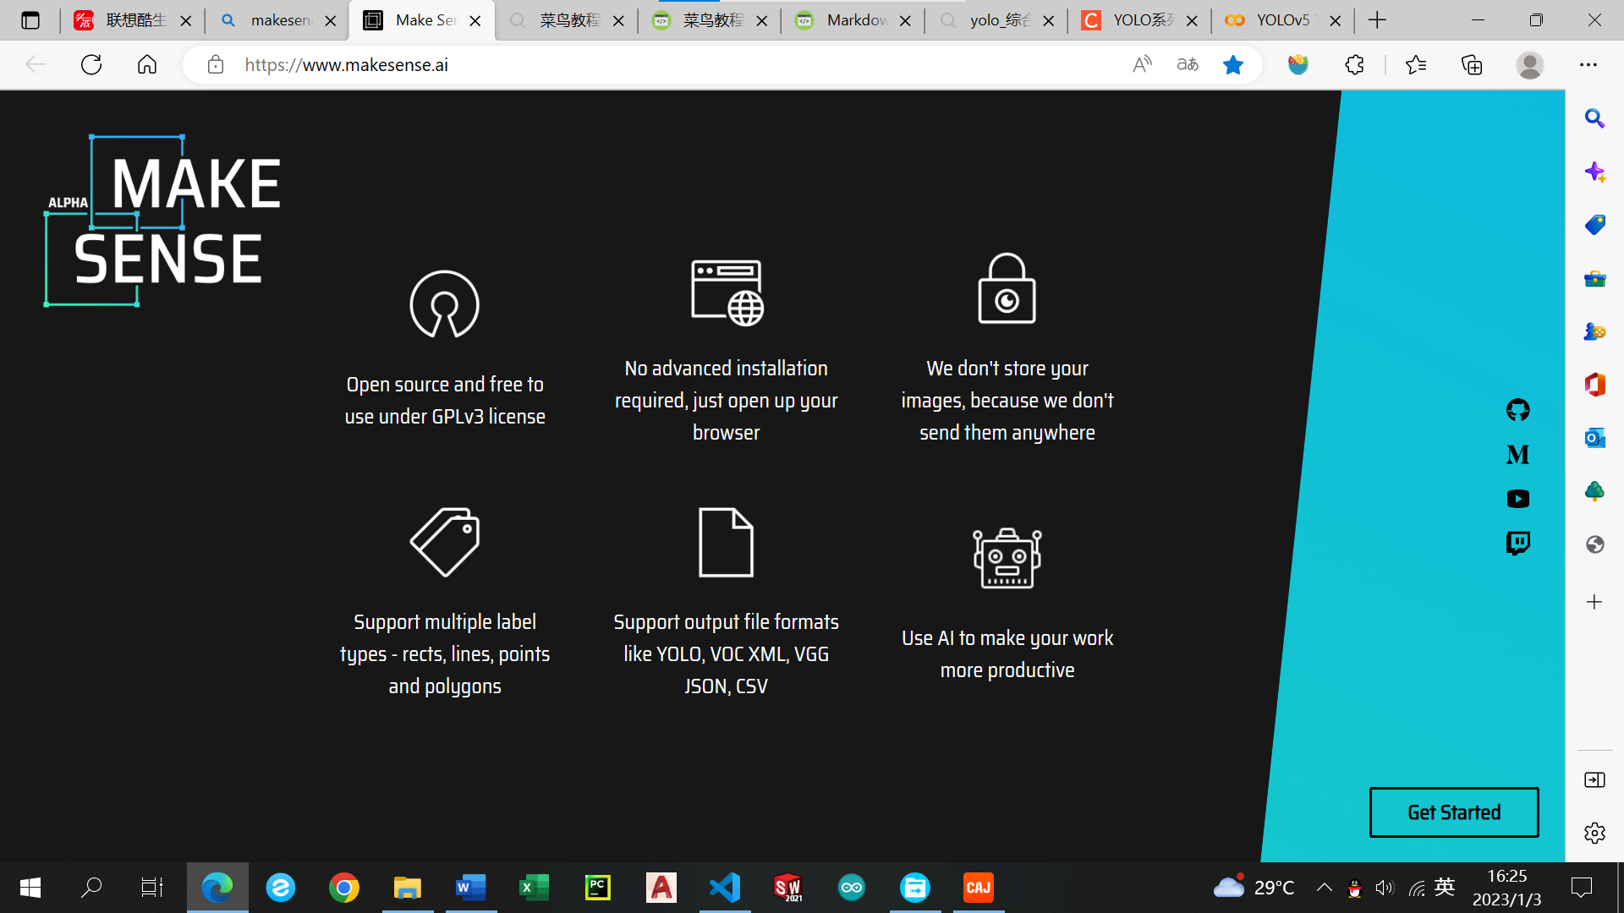Open the GitHub icon link

pos(1517,410)
